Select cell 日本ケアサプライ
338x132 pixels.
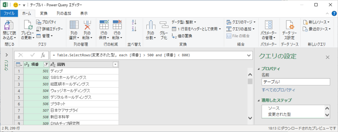[x=84, y=111]
